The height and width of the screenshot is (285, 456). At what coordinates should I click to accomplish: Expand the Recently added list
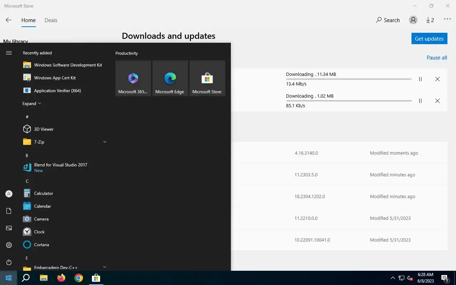32,104
